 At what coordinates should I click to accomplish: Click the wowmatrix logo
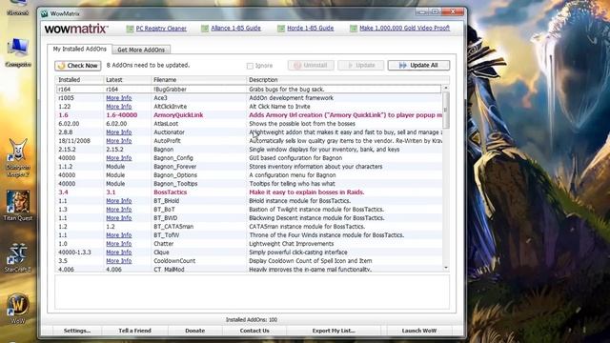tap(76, 29)
